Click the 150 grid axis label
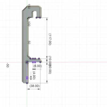The width and height of the screenshot is (107, 107). [x=29, y=6]
